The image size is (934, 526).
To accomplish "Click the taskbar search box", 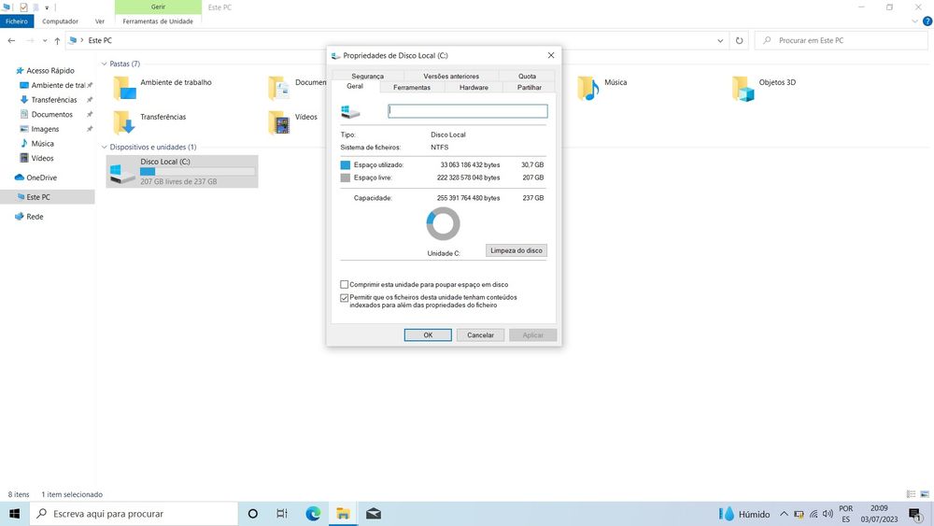I will pyautogui.click(x=134, y=514).
